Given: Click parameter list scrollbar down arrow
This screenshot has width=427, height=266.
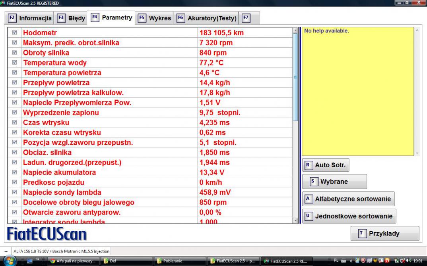Looking at the screenshot, I should (295, 220).
